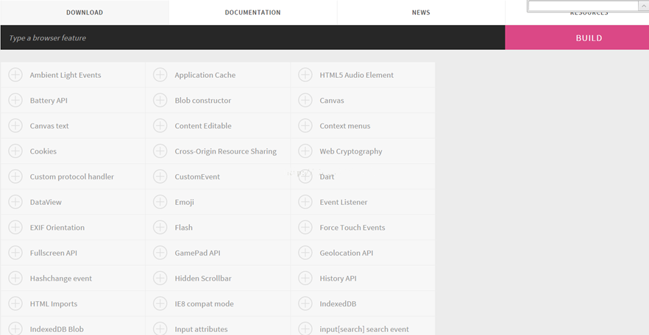Click the plus icon for Web Cryptography
The height and width of the screenshot is (335, 649).
tap(305, 151)
